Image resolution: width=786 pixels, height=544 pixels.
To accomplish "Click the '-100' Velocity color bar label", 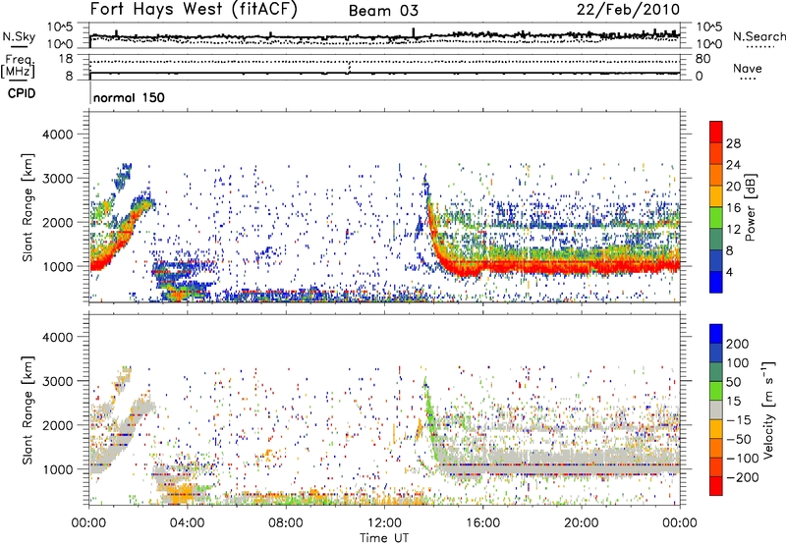I will 743,459.
